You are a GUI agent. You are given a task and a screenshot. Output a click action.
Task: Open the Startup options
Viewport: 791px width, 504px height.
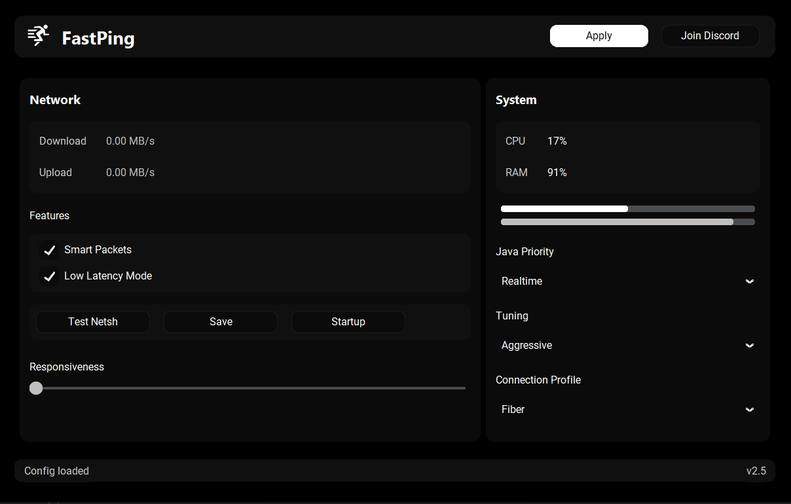[348, 321]
